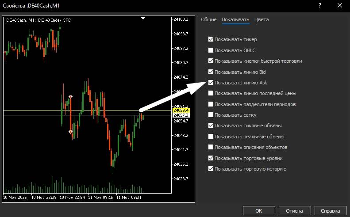Enable the Показывать OHLC checkbox
Image resolution: width=350 pixels, height=217 pixels.
point(211,50)
